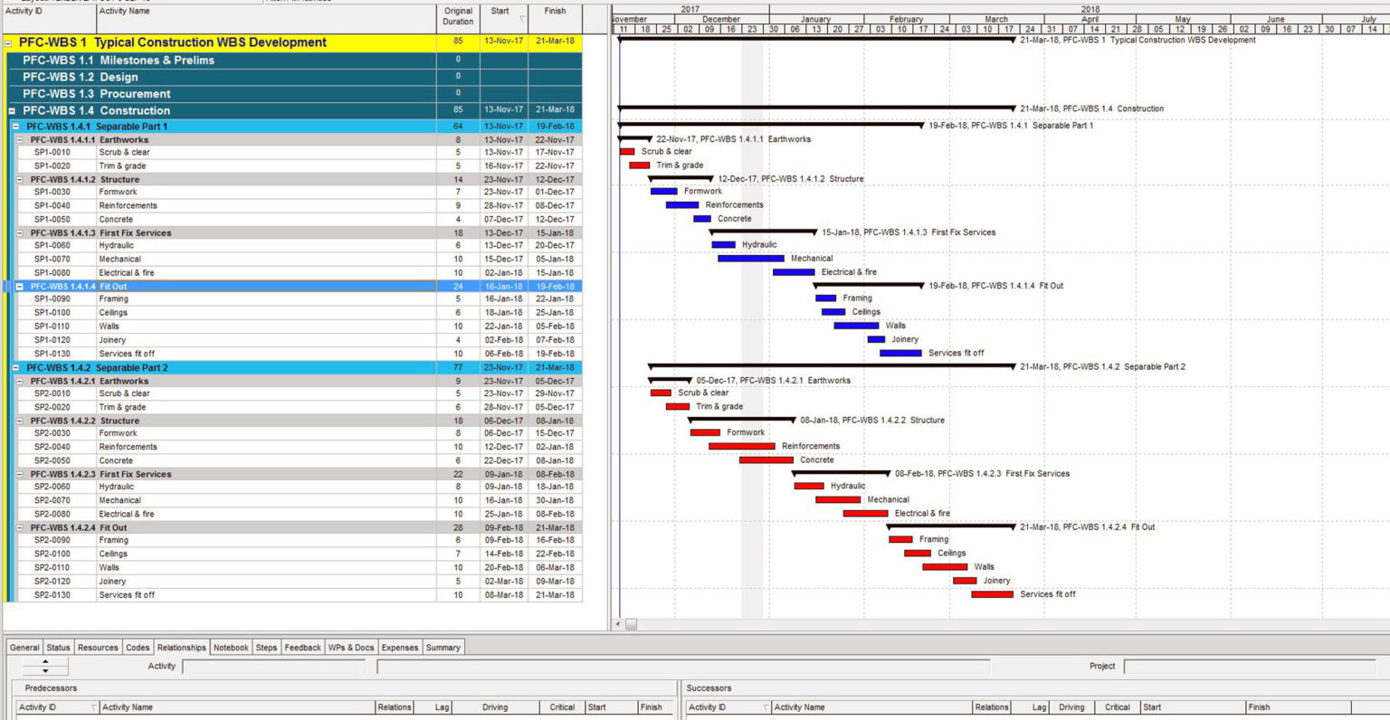The height and width of the screenshot is (720, 1390).
Task: Click the left scroll arrow under the Gantt chart
Action: point(618,623)
